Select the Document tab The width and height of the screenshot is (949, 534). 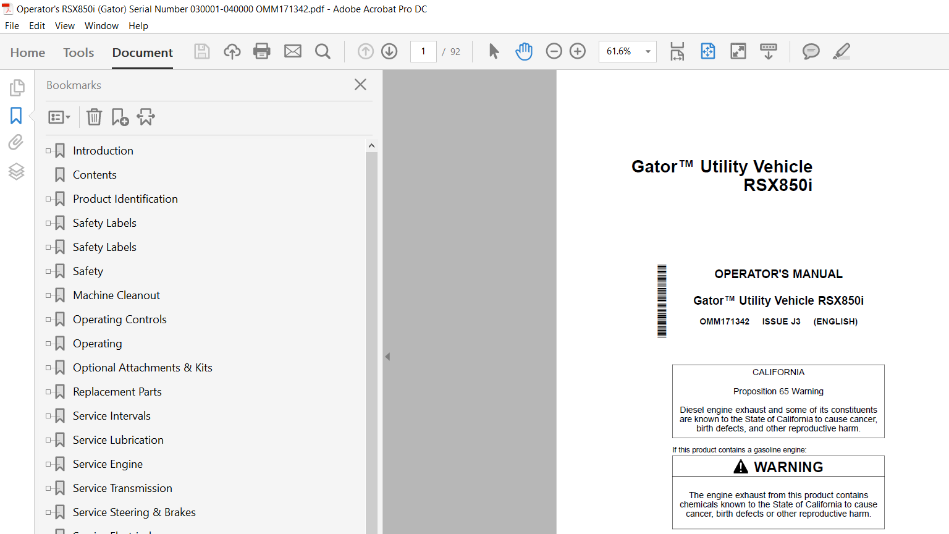pos(143,53)
